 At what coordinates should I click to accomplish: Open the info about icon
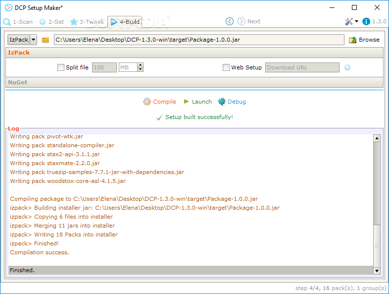point(366,21)
